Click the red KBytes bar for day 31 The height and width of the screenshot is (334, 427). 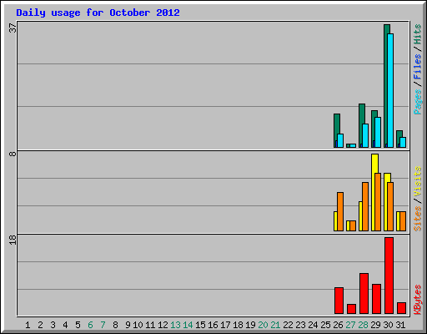(401, 308)
